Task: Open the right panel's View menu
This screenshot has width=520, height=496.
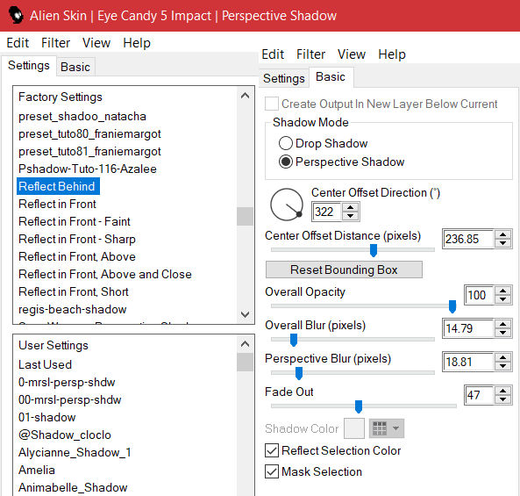Action: (352, 54)
